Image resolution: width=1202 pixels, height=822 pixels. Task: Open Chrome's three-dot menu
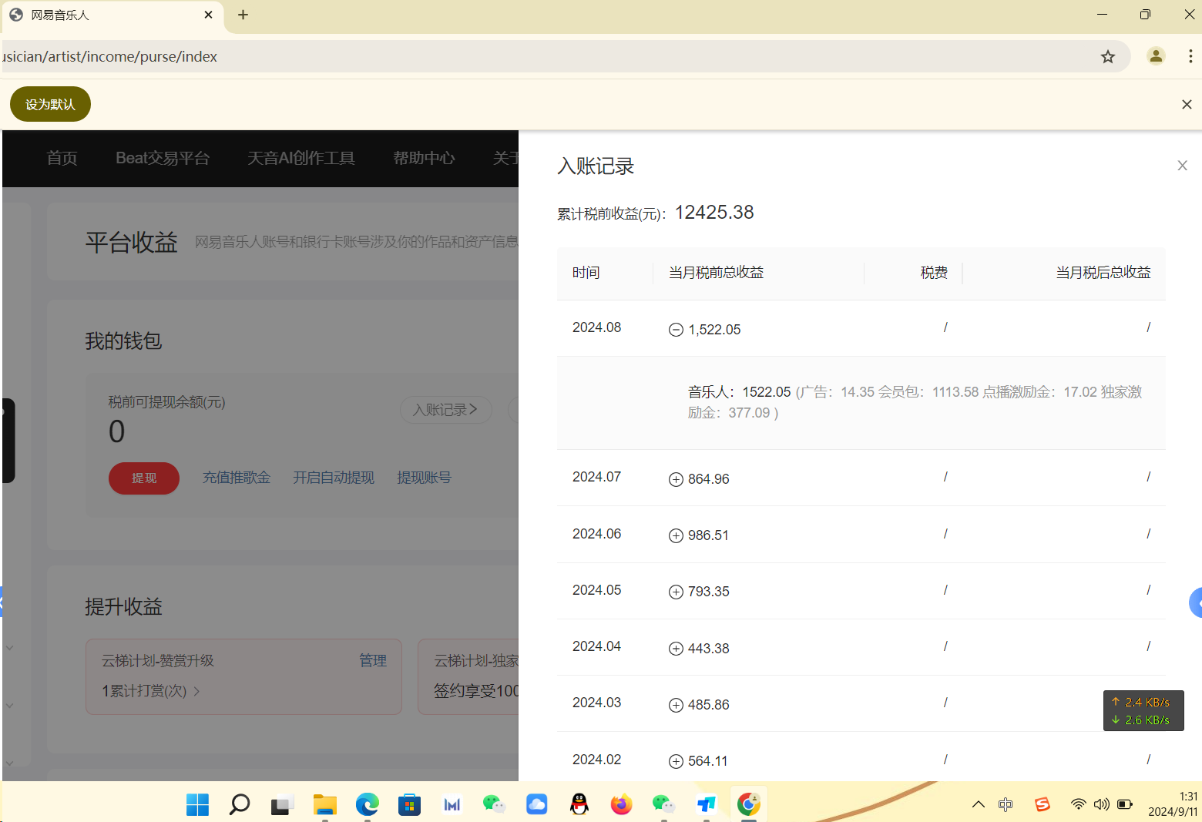pos(1190,56)
